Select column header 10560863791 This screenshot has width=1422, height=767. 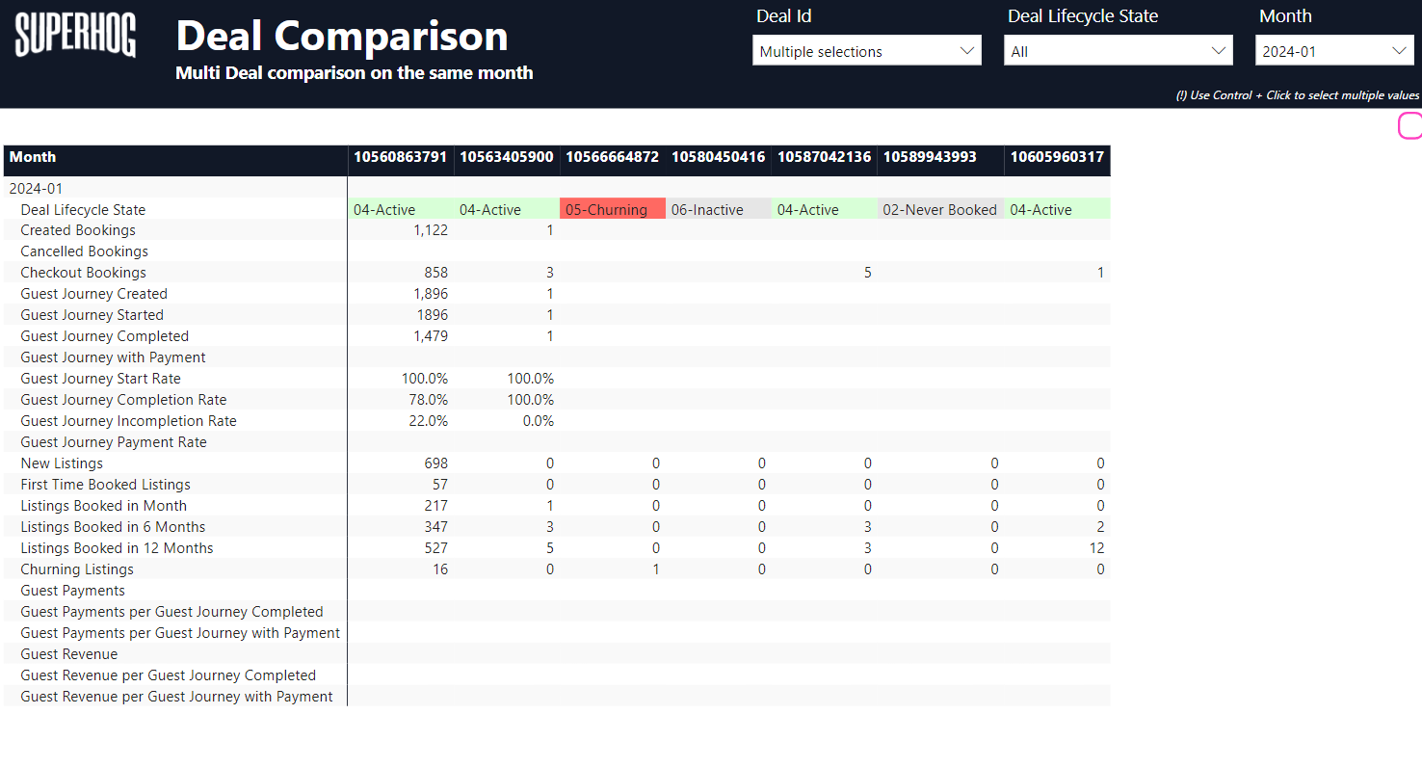(400, 157)
